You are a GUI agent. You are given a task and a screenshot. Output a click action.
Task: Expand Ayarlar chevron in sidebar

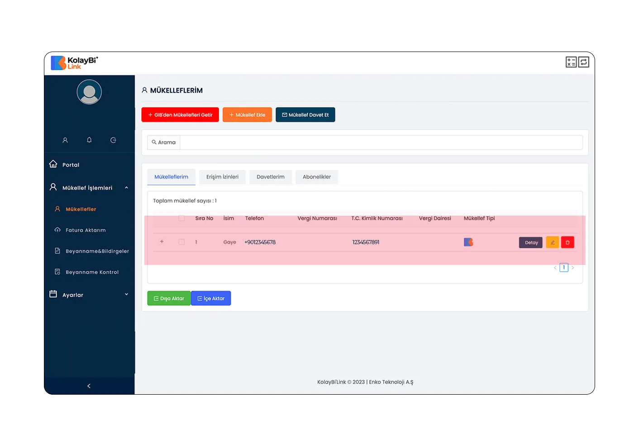pos(126,294)
